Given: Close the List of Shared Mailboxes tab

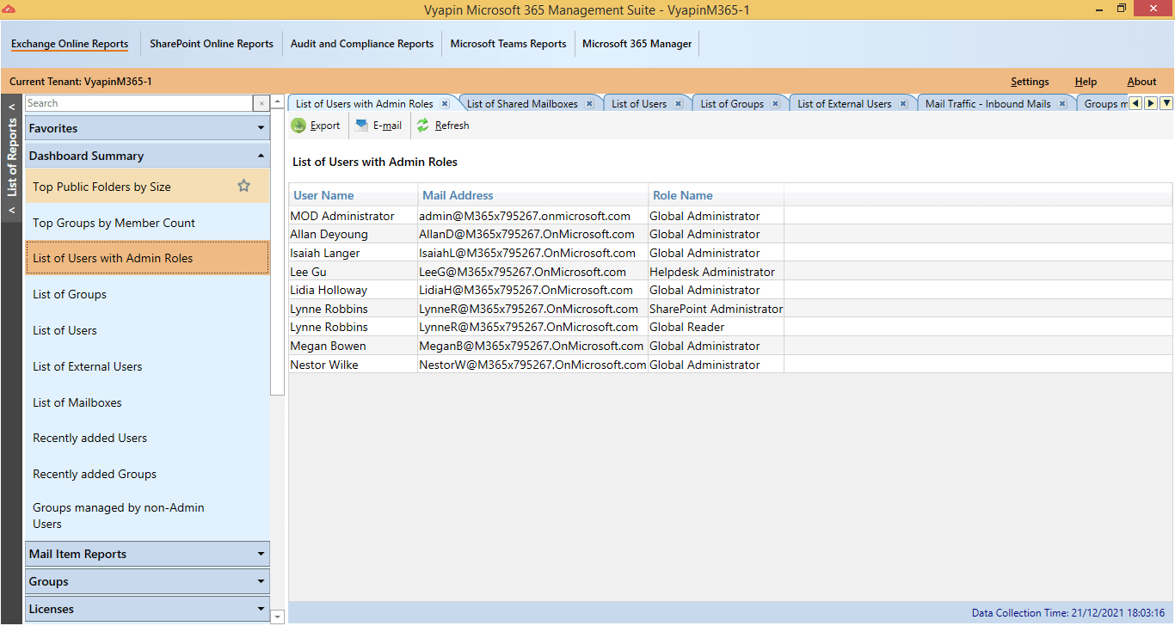Looking at the screenshot, I should (x=589, y=104).
